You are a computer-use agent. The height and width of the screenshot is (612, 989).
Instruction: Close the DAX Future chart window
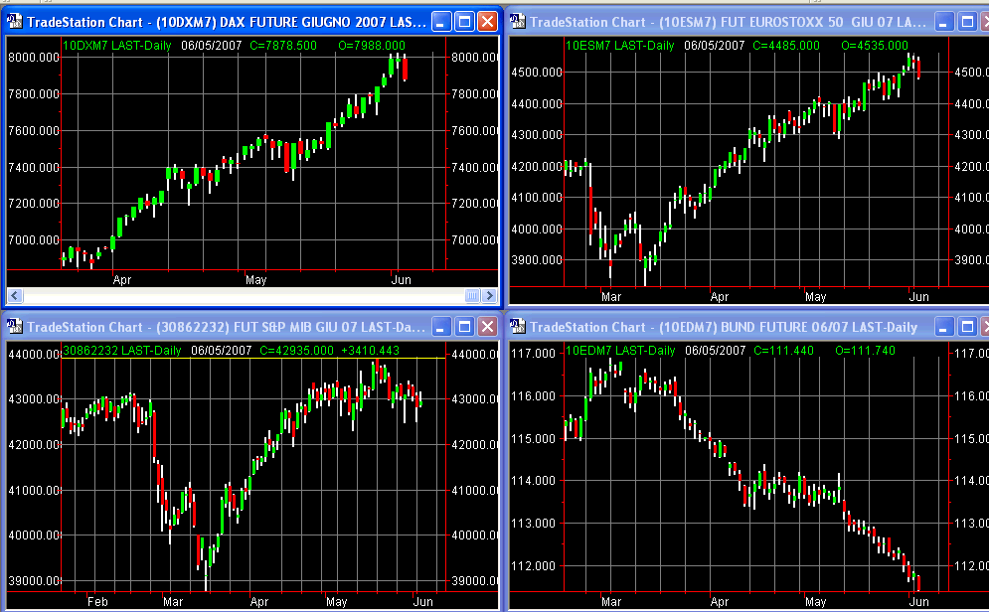[x=487, y=21]
